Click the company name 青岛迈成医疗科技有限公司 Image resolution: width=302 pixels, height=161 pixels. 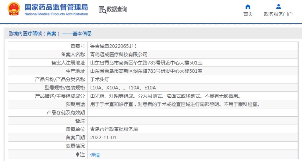(x=119, y=55)
